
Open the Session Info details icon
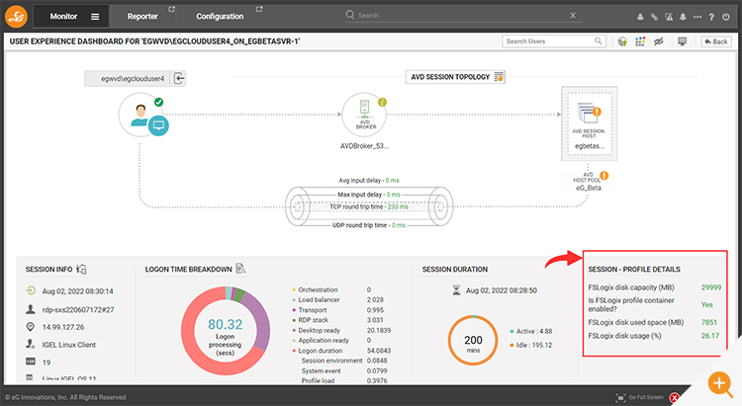(81, 269)
